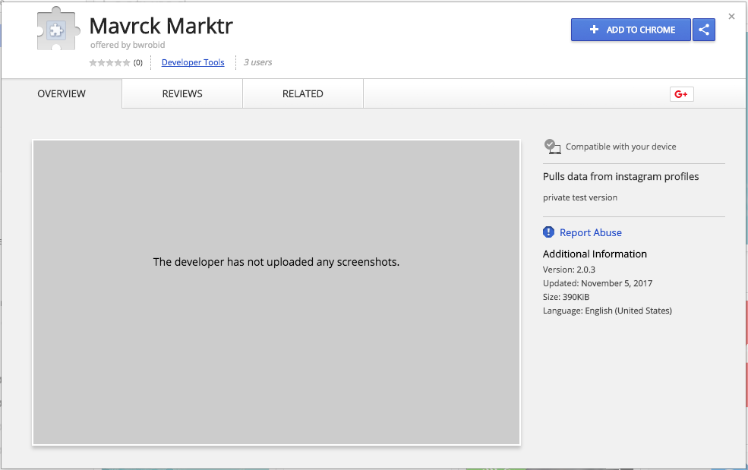The height and width of the screenshot is (470, 748).
Task: Switch to the Reviews tab
Action: 182,94
